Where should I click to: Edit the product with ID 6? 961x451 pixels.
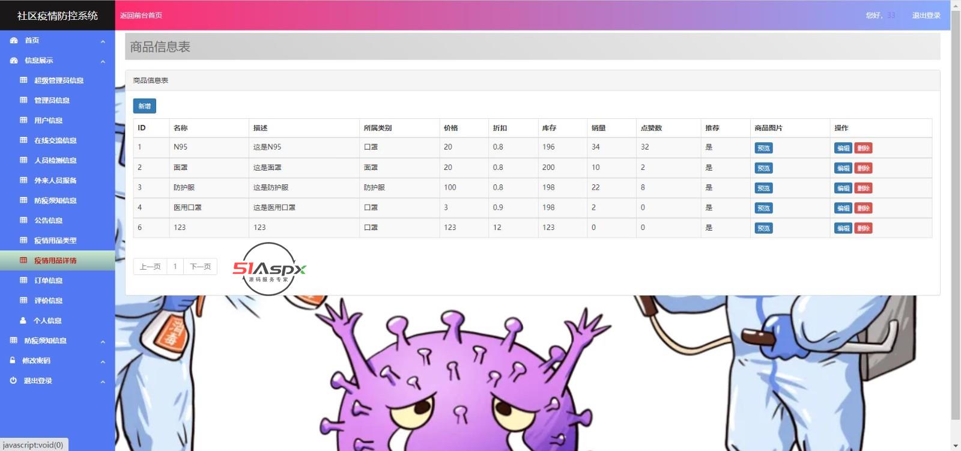[x=843, y=228]
